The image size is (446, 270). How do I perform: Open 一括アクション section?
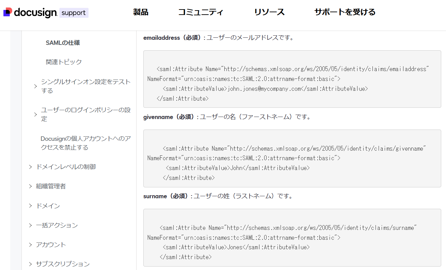(x=57, y=225)
